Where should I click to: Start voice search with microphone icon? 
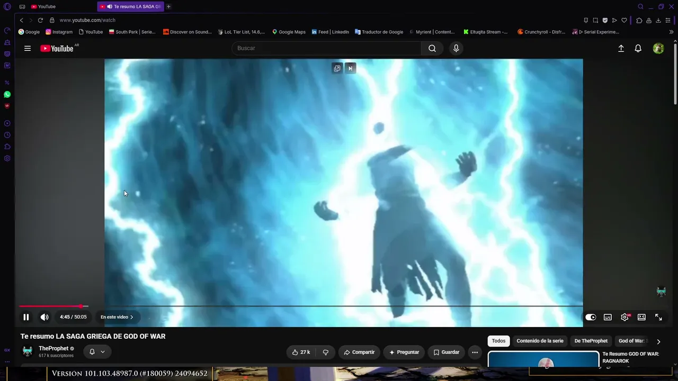[456, 48]
